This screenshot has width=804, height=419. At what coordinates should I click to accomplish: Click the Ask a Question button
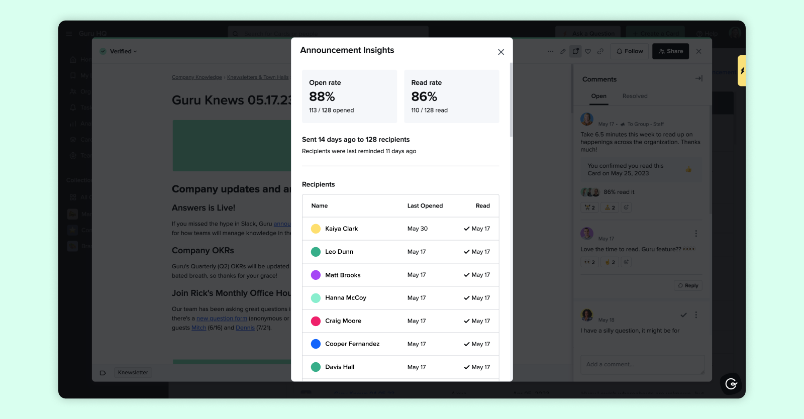(588, 34)
